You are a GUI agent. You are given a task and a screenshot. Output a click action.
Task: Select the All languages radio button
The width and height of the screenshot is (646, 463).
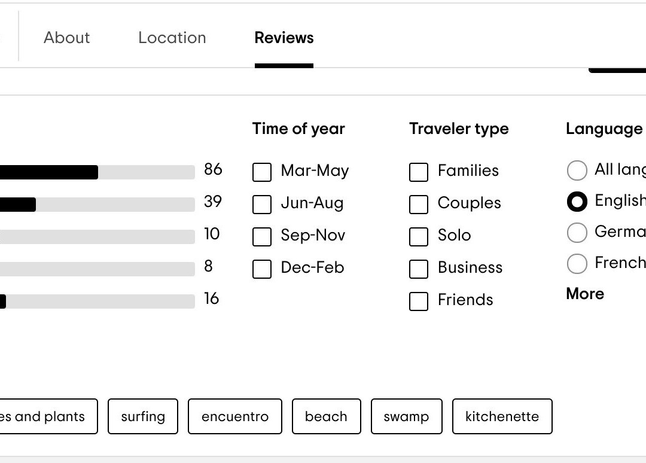coord(577,170)
